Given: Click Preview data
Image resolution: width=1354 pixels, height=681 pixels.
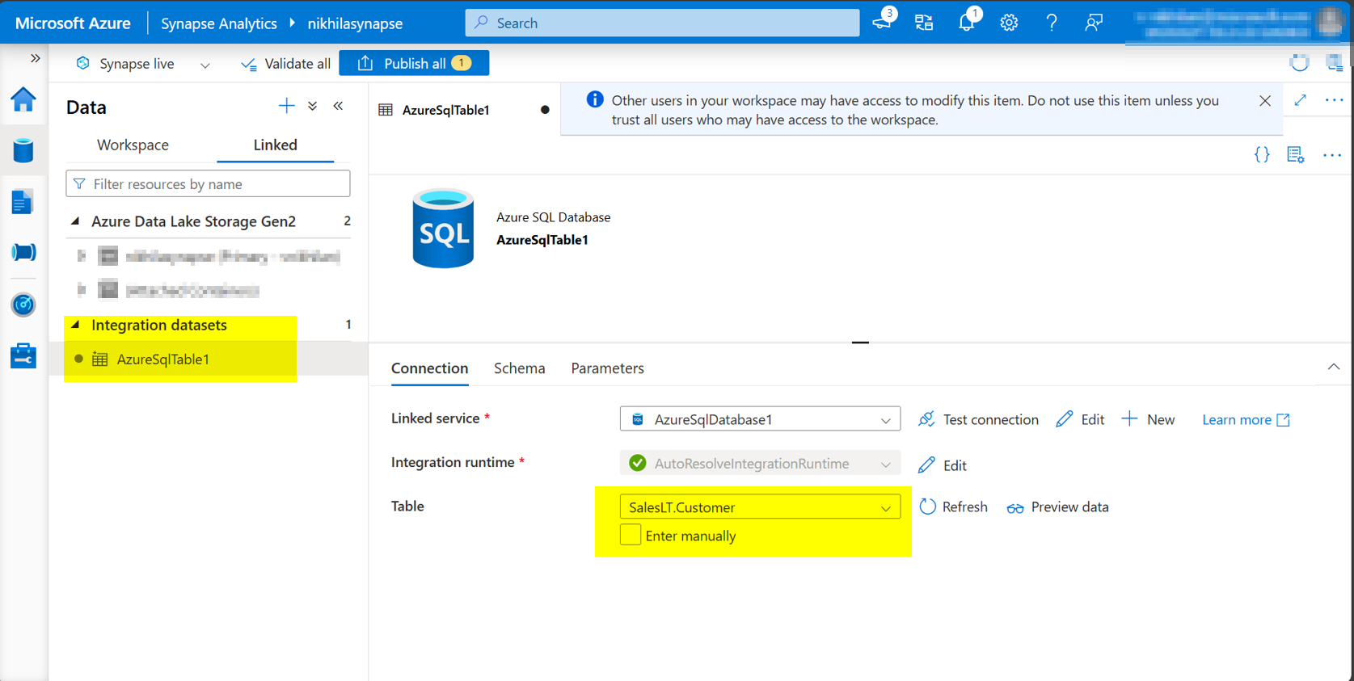Looking at the screenshot, I should point(1057,507).
